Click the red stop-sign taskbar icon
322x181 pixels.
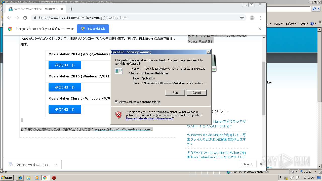pyautogui.click(x=54, y=177)
